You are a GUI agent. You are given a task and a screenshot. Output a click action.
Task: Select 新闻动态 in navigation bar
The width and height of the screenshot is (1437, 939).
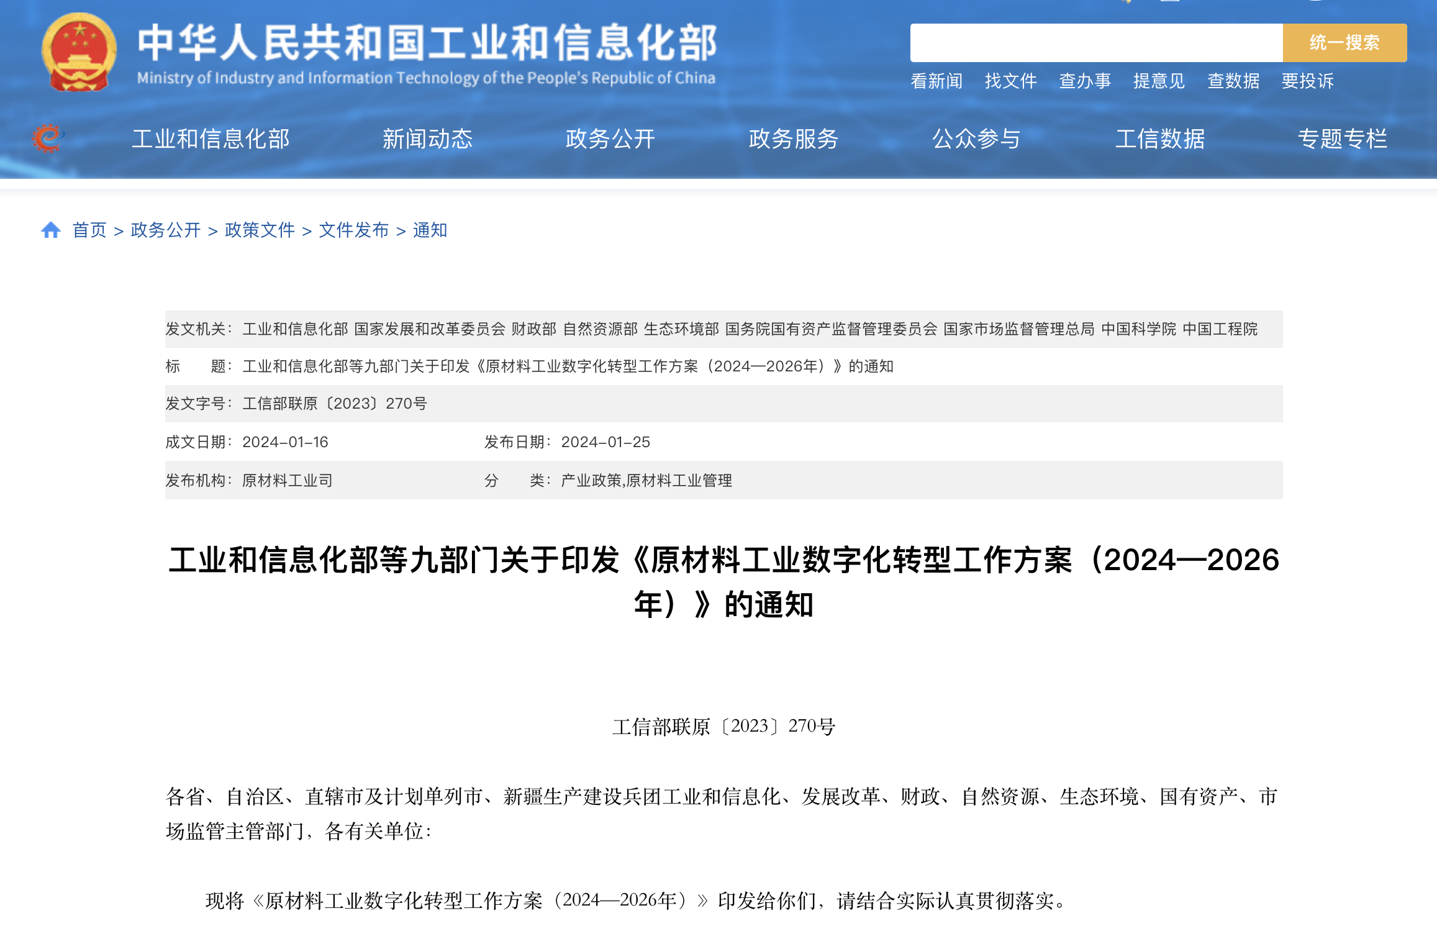pos(427,139)
